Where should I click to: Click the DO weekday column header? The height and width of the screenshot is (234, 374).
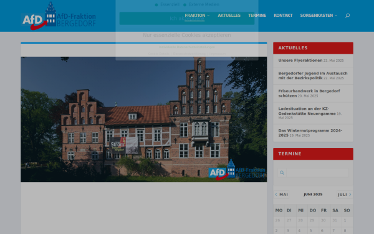point(313,211)
